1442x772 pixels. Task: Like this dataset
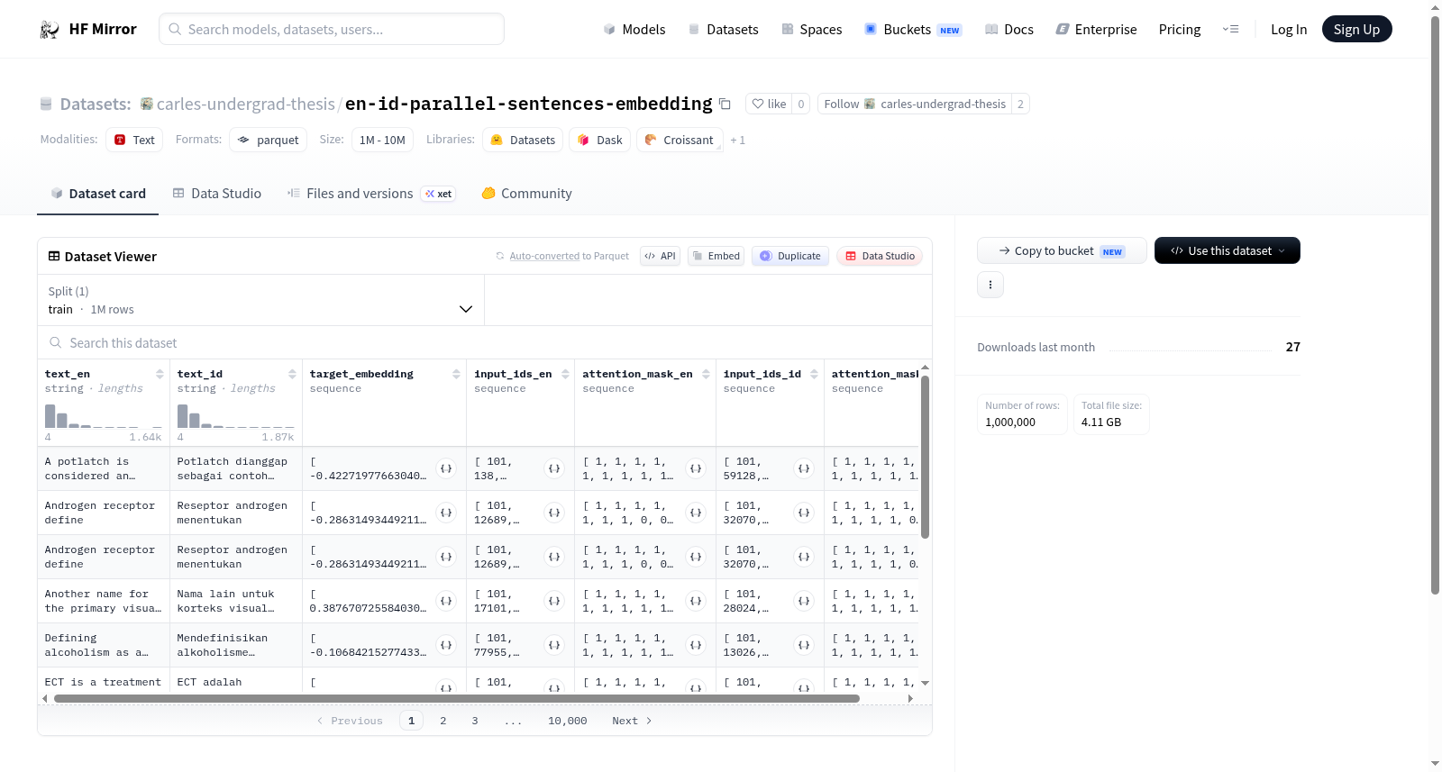769,104
